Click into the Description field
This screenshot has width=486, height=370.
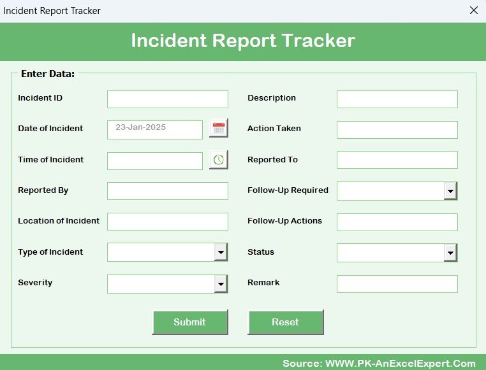tap(397, 99)
